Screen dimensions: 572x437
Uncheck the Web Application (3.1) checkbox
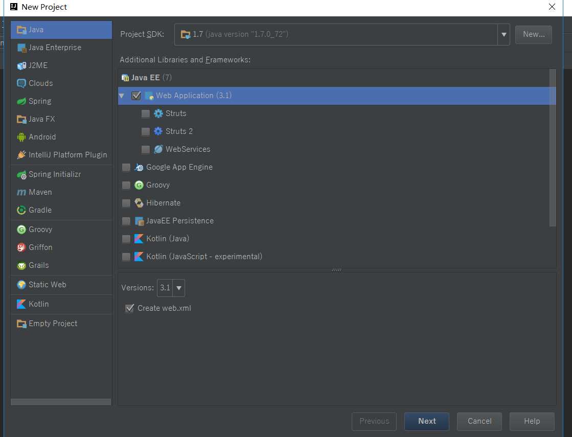click(136, 96)
